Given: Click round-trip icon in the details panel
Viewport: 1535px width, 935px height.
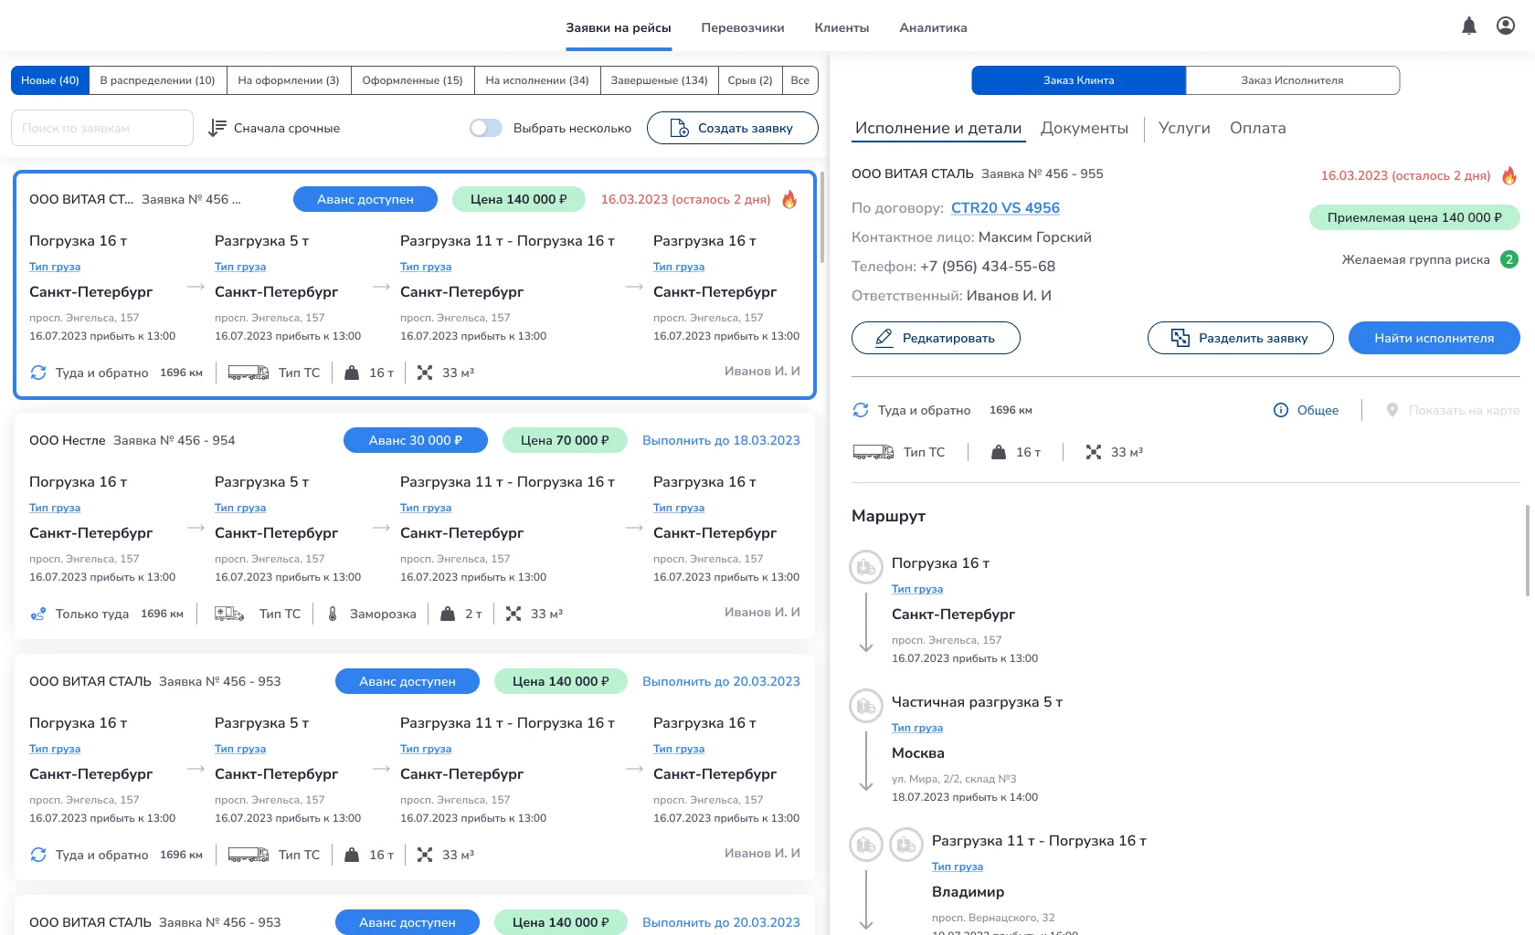Looking at the screenshot, I should (861, 410).
